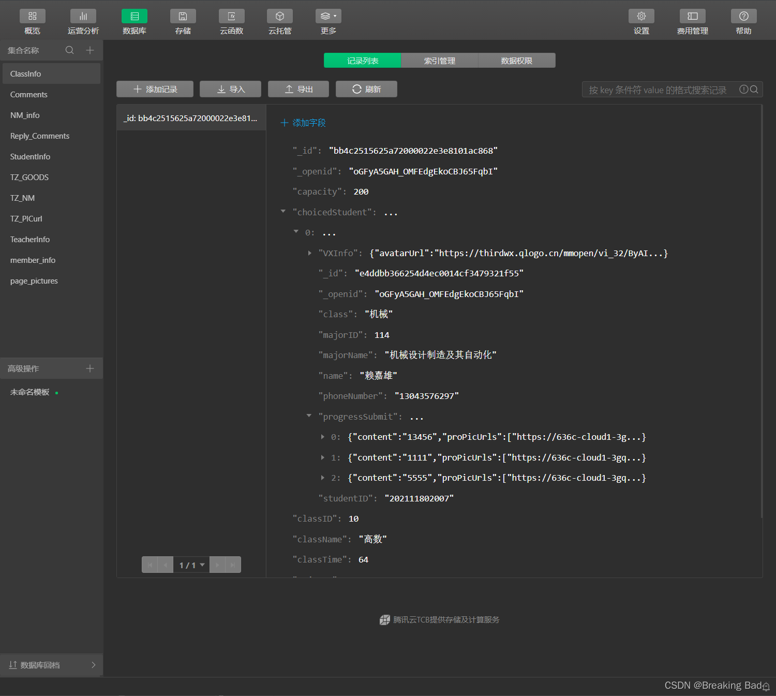Collapse the choicedStudent item 0
The width and height of the screenshot is (776, 696).
pyautogui.click(x=296, y=231)
